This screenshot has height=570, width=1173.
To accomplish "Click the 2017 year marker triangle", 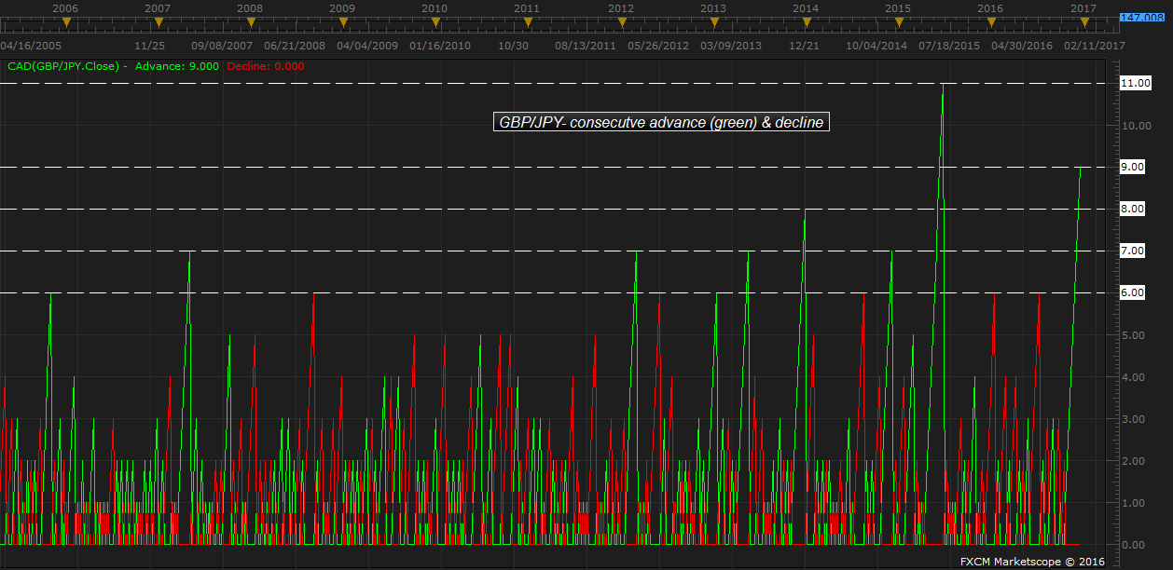I will [1083, 22].
